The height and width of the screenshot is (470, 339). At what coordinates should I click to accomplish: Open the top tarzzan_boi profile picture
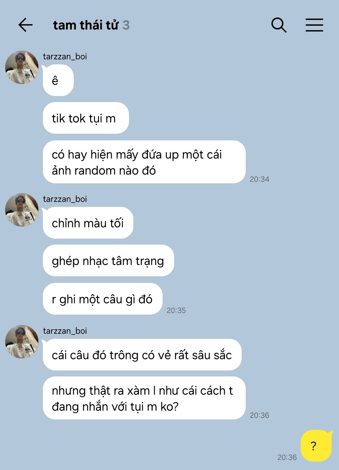(22, 67)
